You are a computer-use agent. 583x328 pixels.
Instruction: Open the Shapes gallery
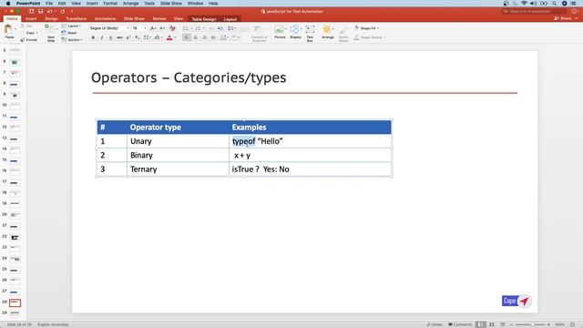tap(295, 32)
